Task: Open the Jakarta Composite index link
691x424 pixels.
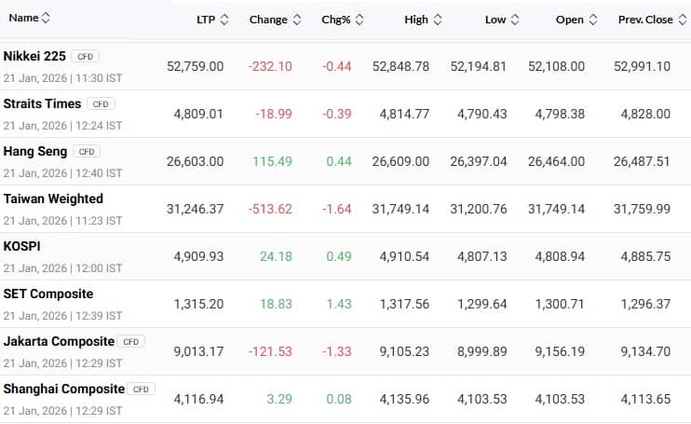Action: (59, 342)
